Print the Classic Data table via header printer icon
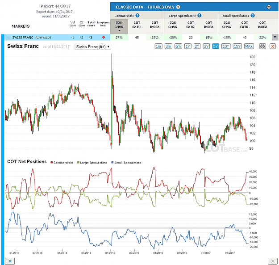The image size is (279, 265). click(269, 7)
